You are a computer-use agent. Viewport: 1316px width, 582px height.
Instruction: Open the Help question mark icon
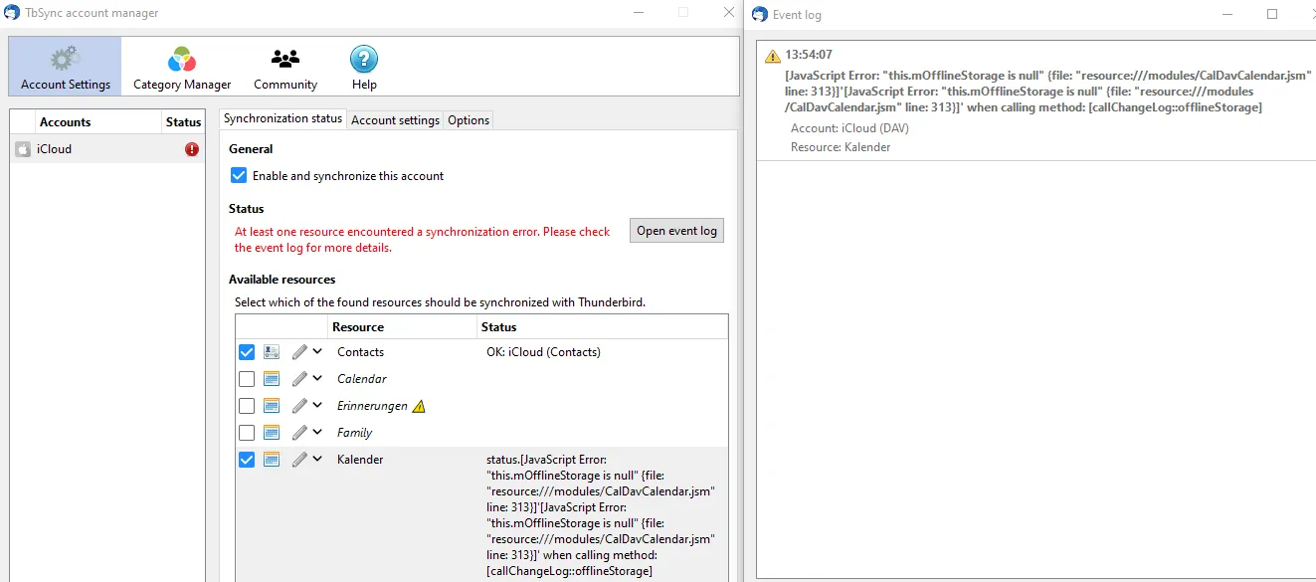pos(364,60)
